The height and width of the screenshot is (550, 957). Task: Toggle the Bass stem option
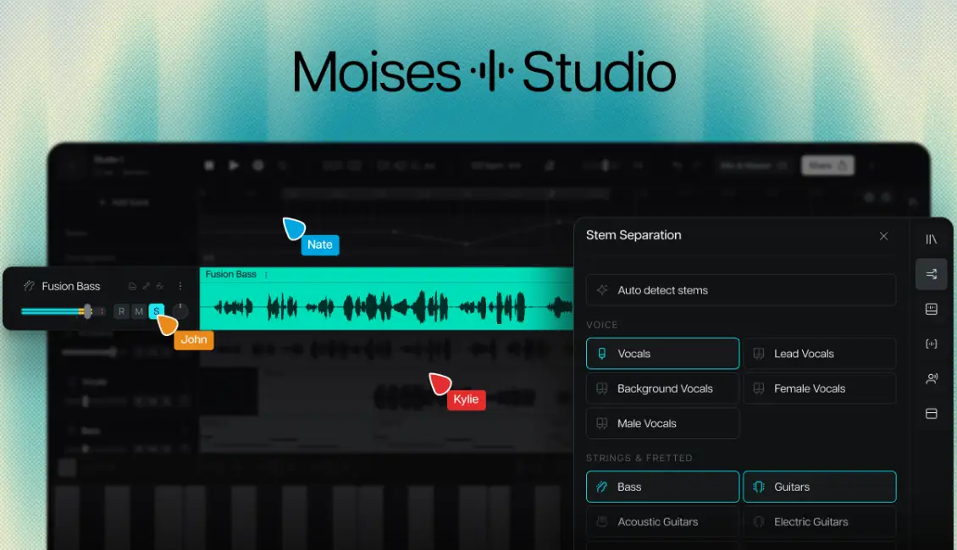[x=662, y=487]
